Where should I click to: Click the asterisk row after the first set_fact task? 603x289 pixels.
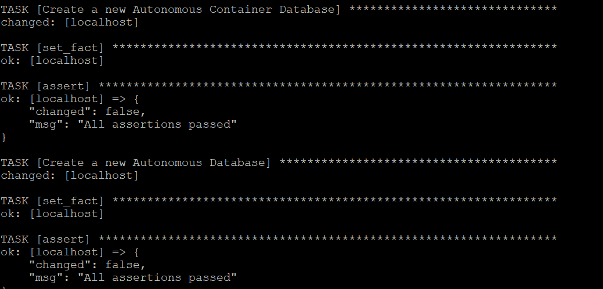[x=334, y=48]
